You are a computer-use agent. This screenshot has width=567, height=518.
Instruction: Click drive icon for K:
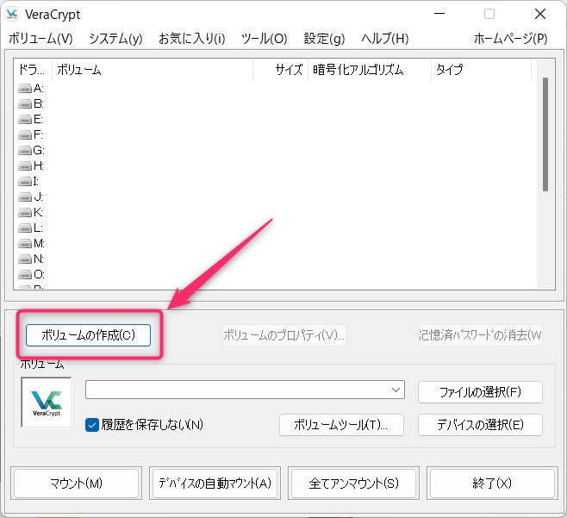pyautogui.click(x=25, y=212)
